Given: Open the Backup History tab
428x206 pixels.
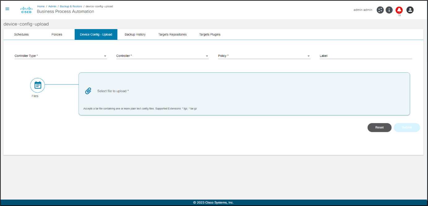Looking at the screenshot, I should pos(135,34).
